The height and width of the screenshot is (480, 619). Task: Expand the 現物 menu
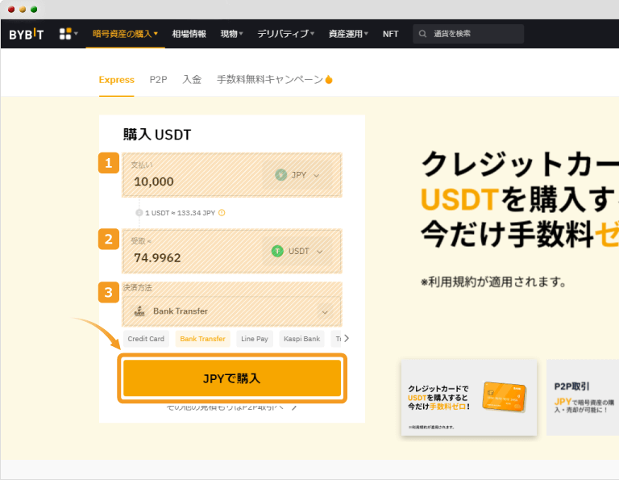(232, 34)
